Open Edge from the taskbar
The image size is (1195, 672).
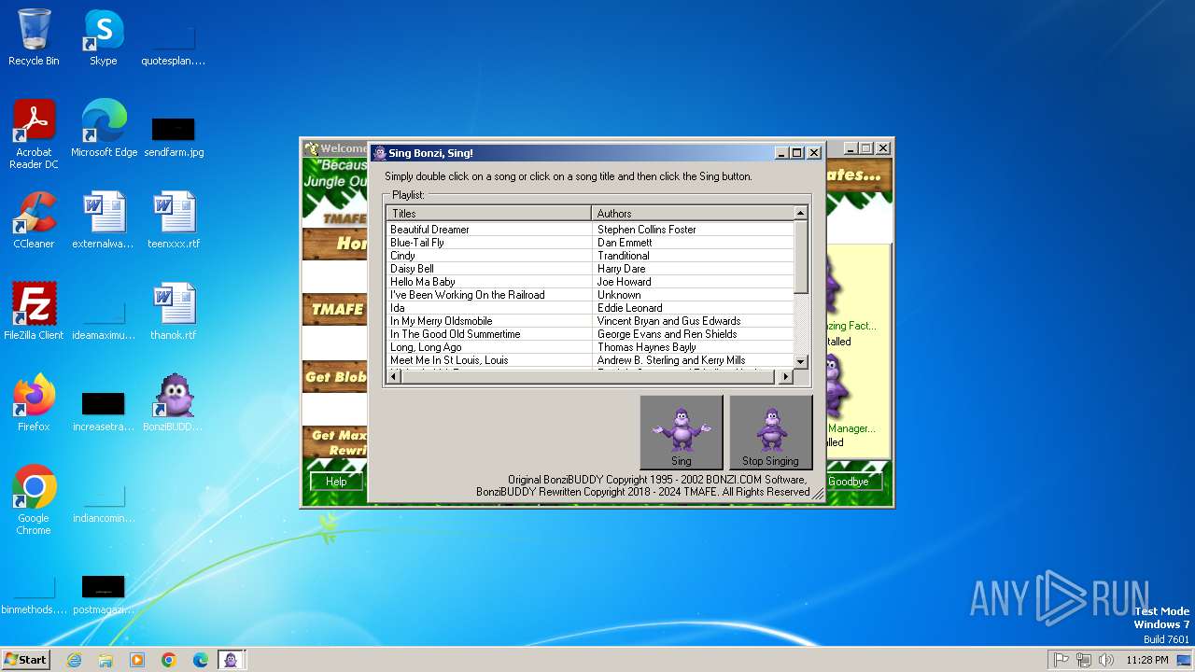[201, 660]
